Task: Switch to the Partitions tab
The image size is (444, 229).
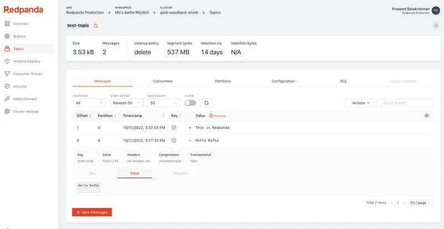Action: tap(223, 81)
